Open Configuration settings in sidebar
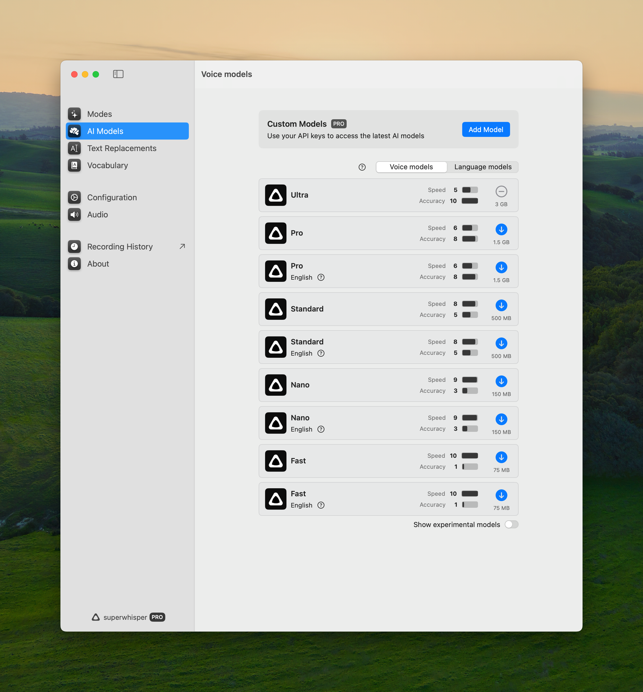The width and height of the screenshot is (643, 692). coord(112,197)
